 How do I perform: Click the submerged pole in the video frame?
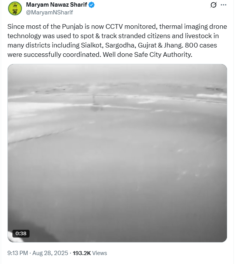tap(94, 99)
